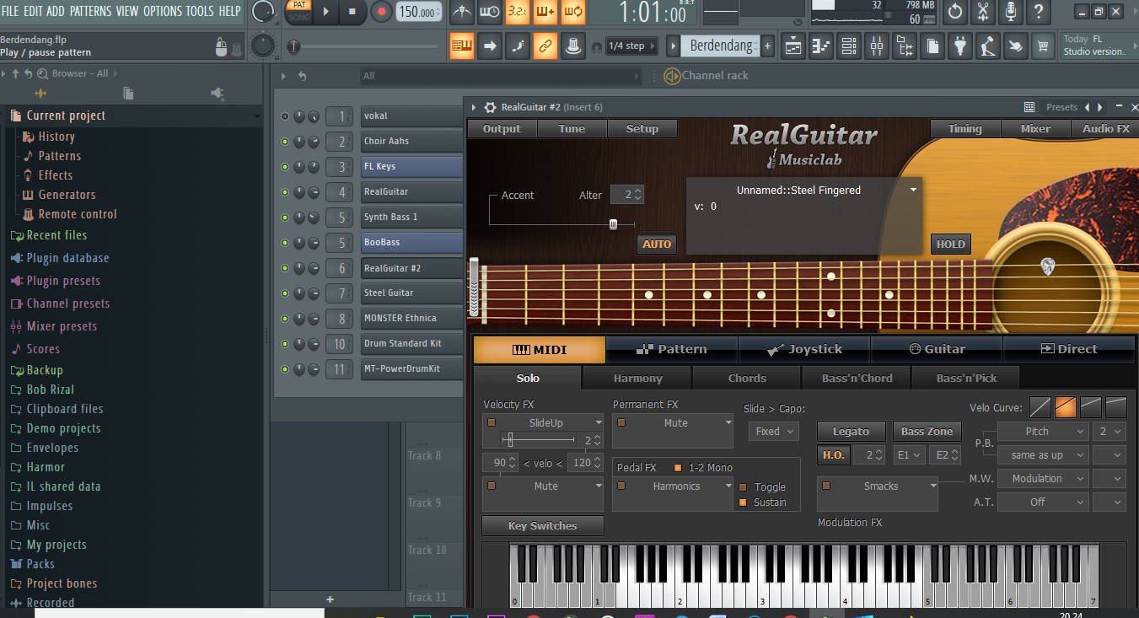Open the plugin picker plug icon
Screen dimensions: 1139x618
(960, 46)
